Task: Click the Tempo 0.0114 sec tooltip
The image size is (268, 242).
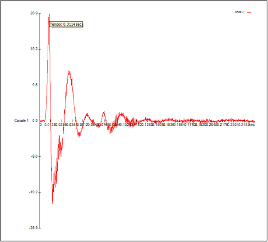Action: pyautogui.click(x=66, y=24)
